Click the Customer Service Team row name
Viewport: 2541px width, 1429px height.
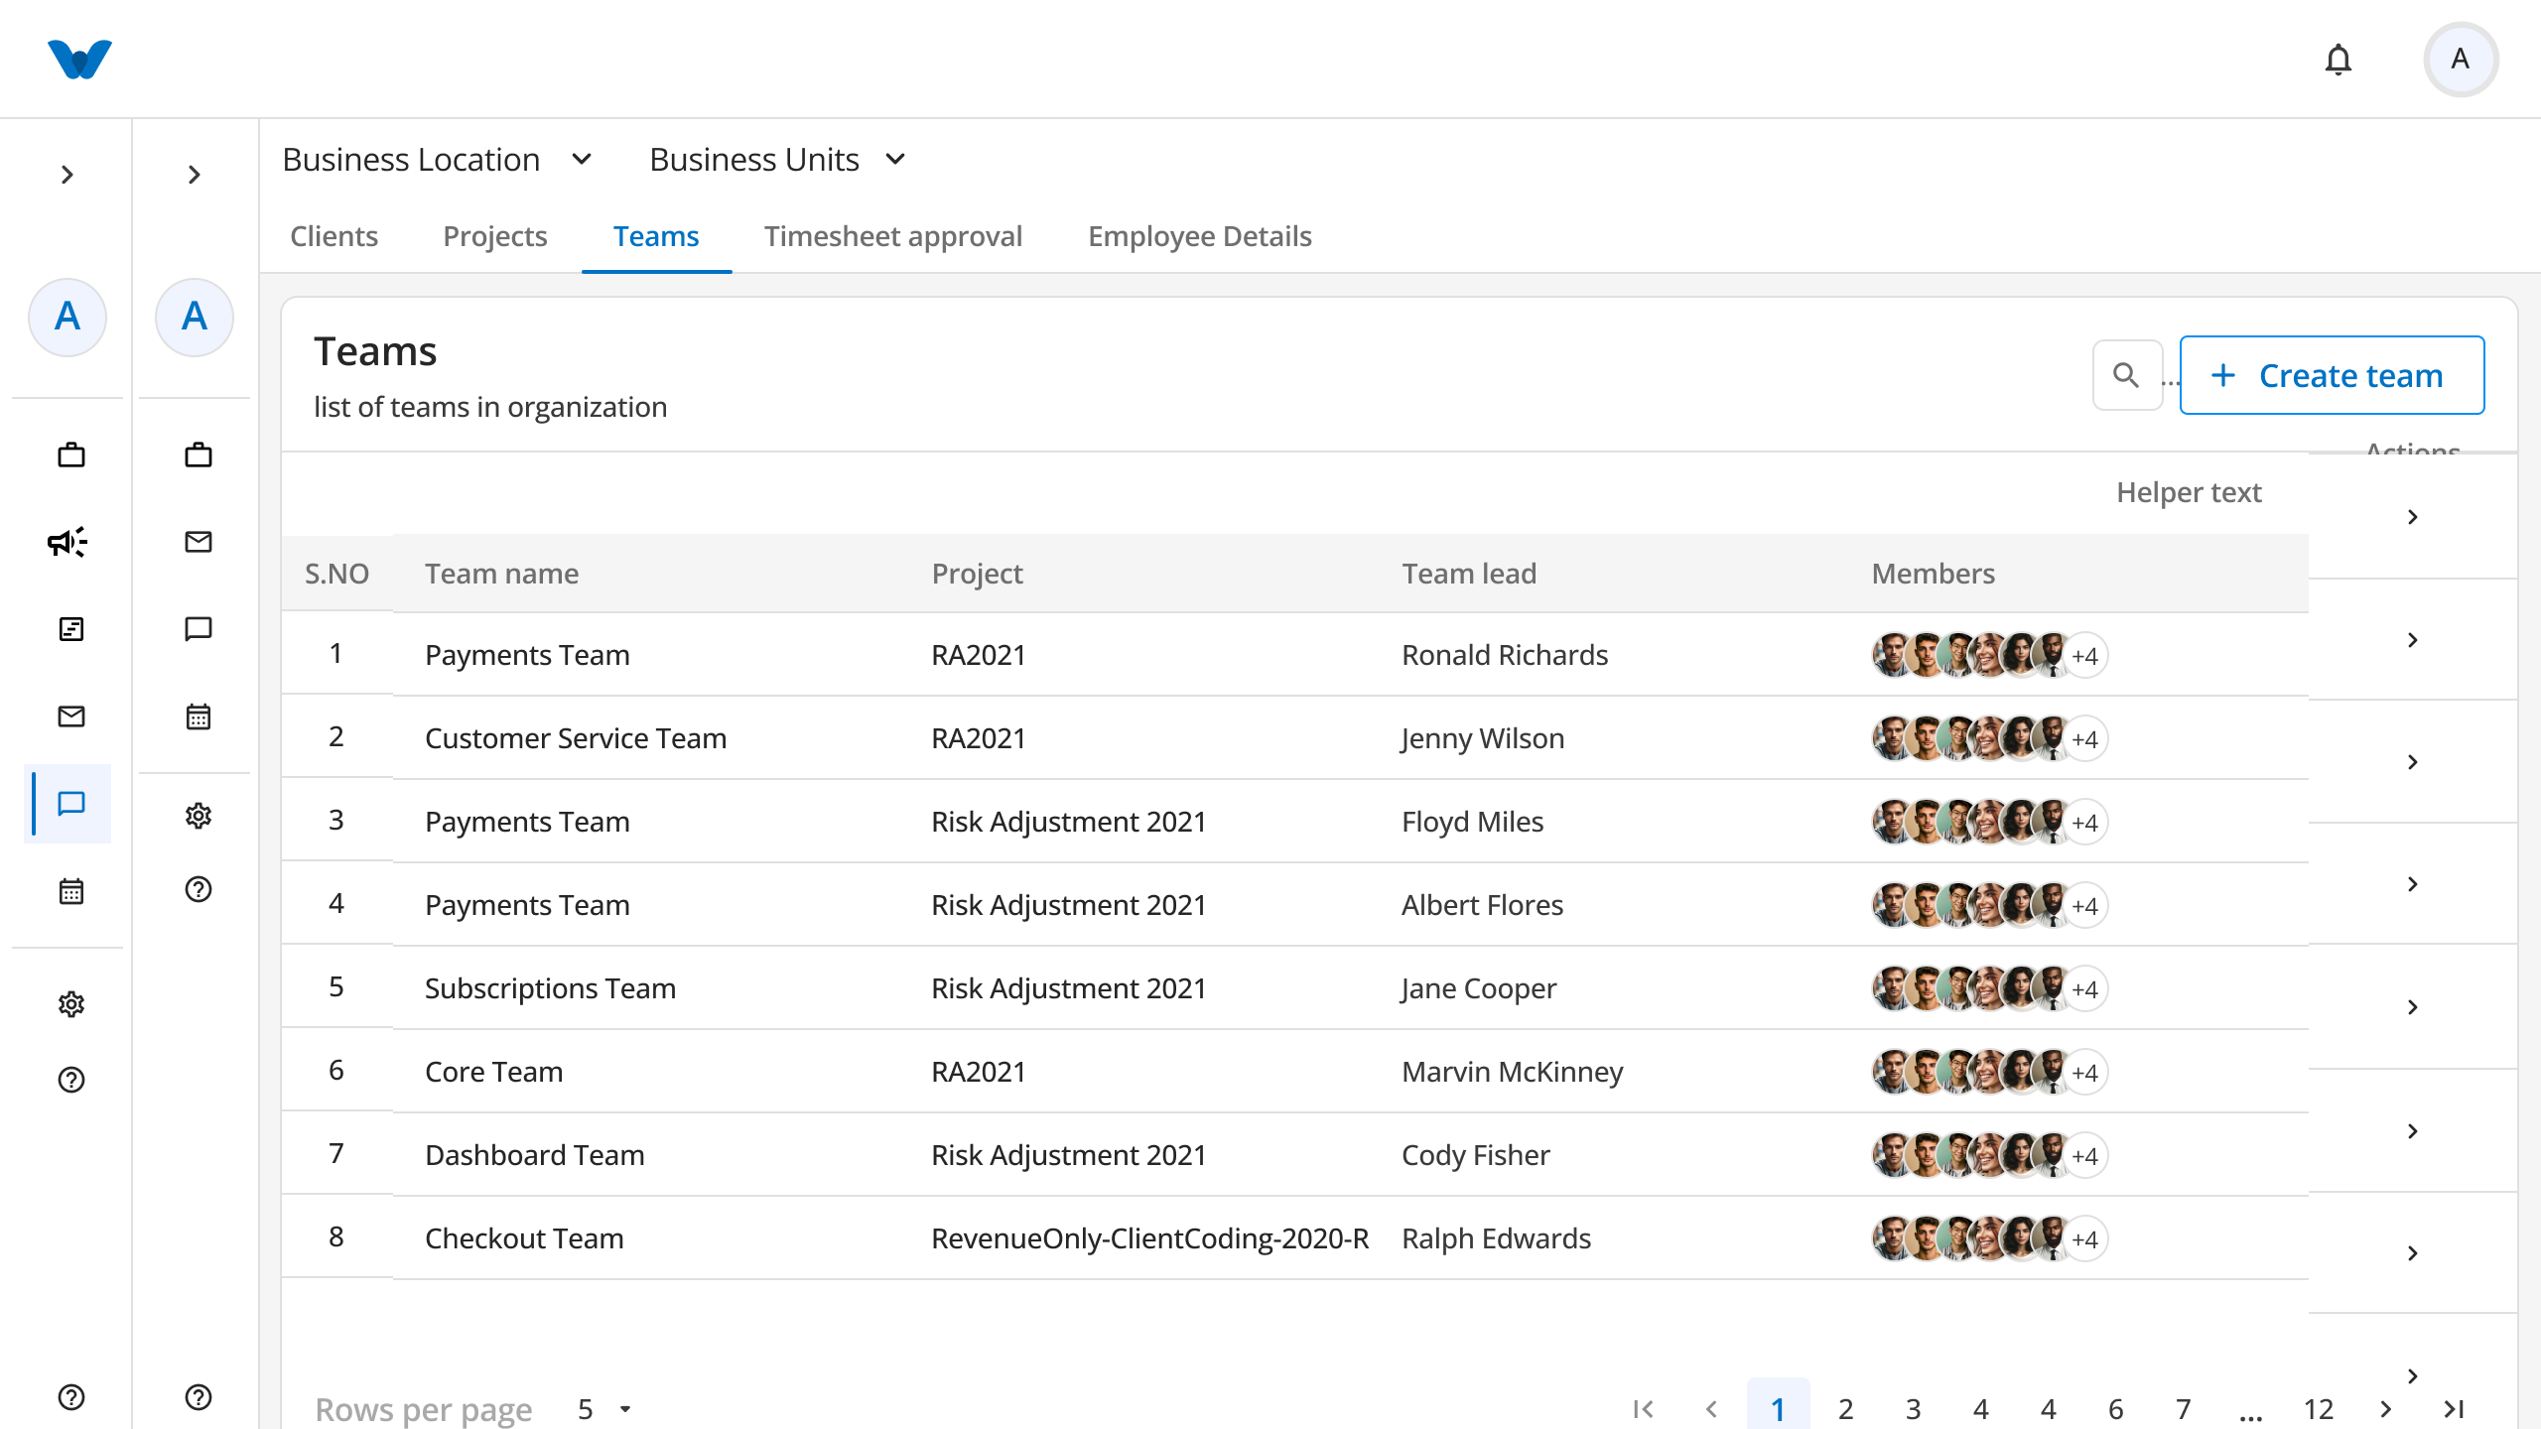576,738
